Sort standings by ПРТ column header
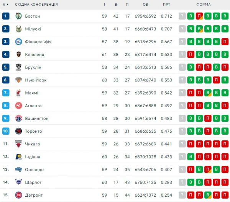The image size is (230, 202). click(x=166, y=4)
